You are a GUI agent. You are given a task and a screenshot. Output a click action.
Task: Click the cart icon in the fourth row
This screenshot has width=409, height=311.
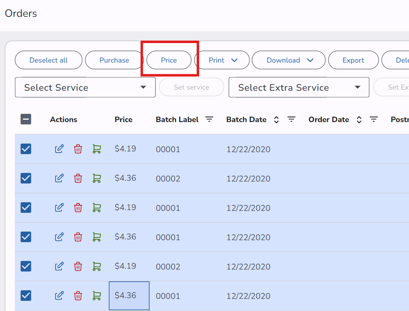pyautogui.click(x=97, y=237)
